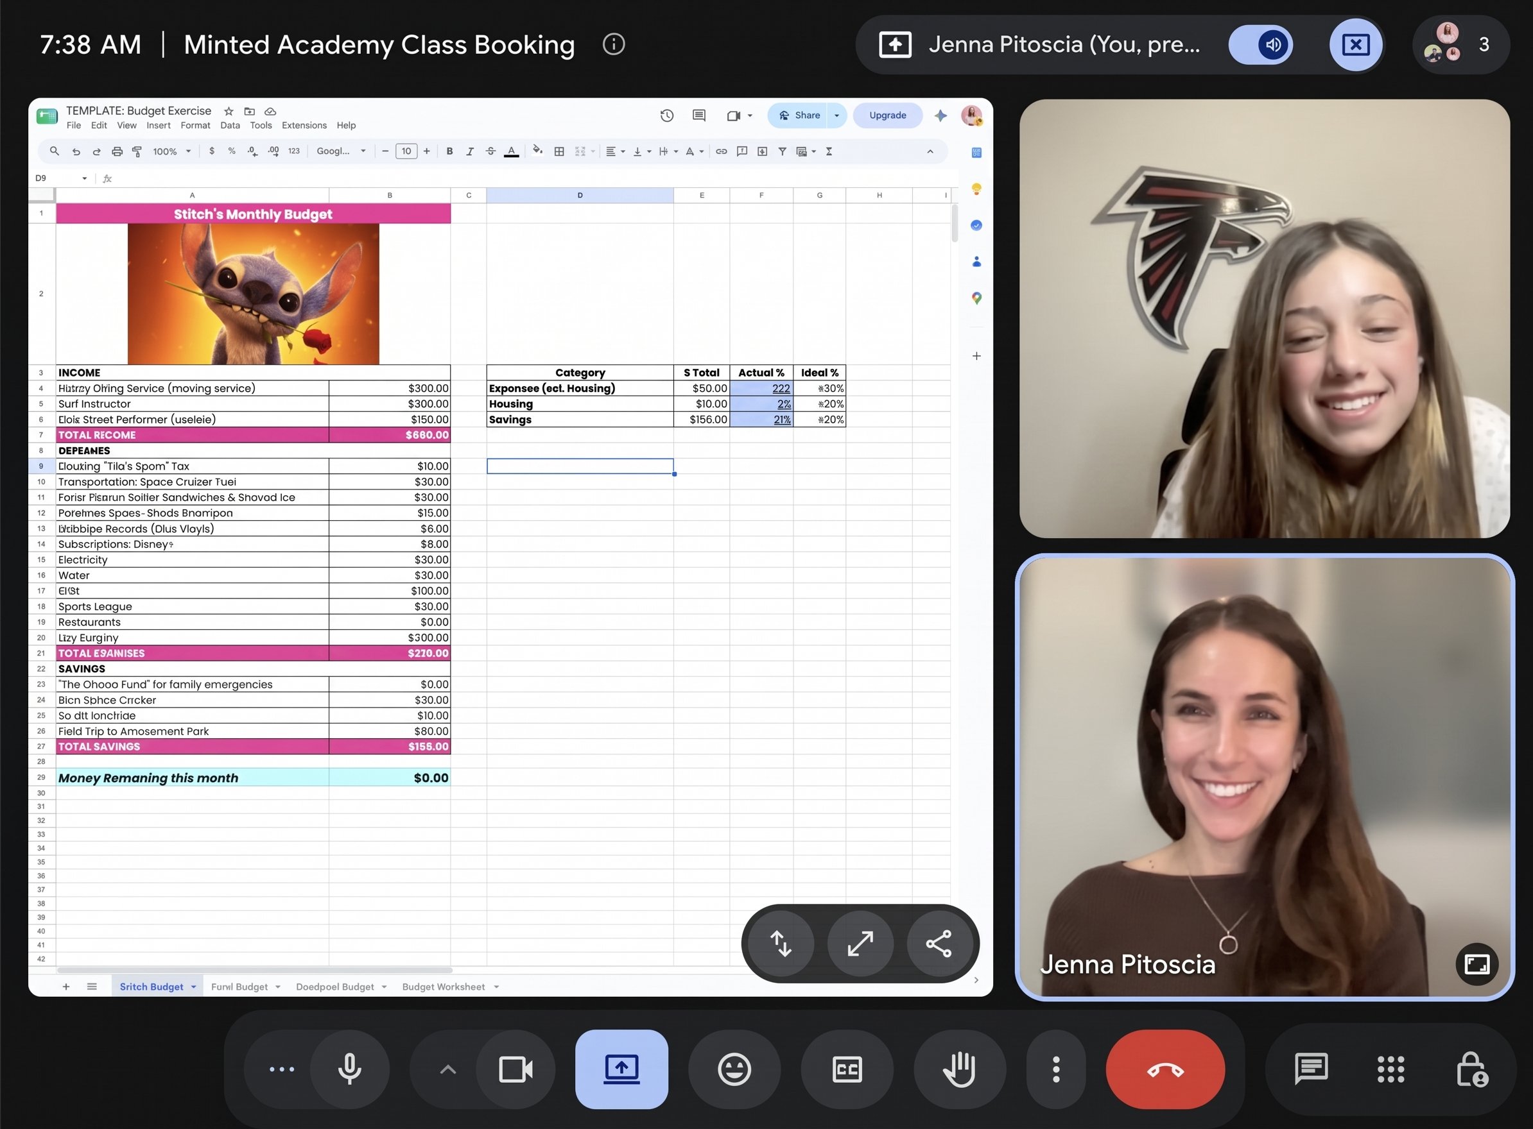Show the participants list with count 3
This screenshot has width=1533, height=1129.
pos(1460,45)
